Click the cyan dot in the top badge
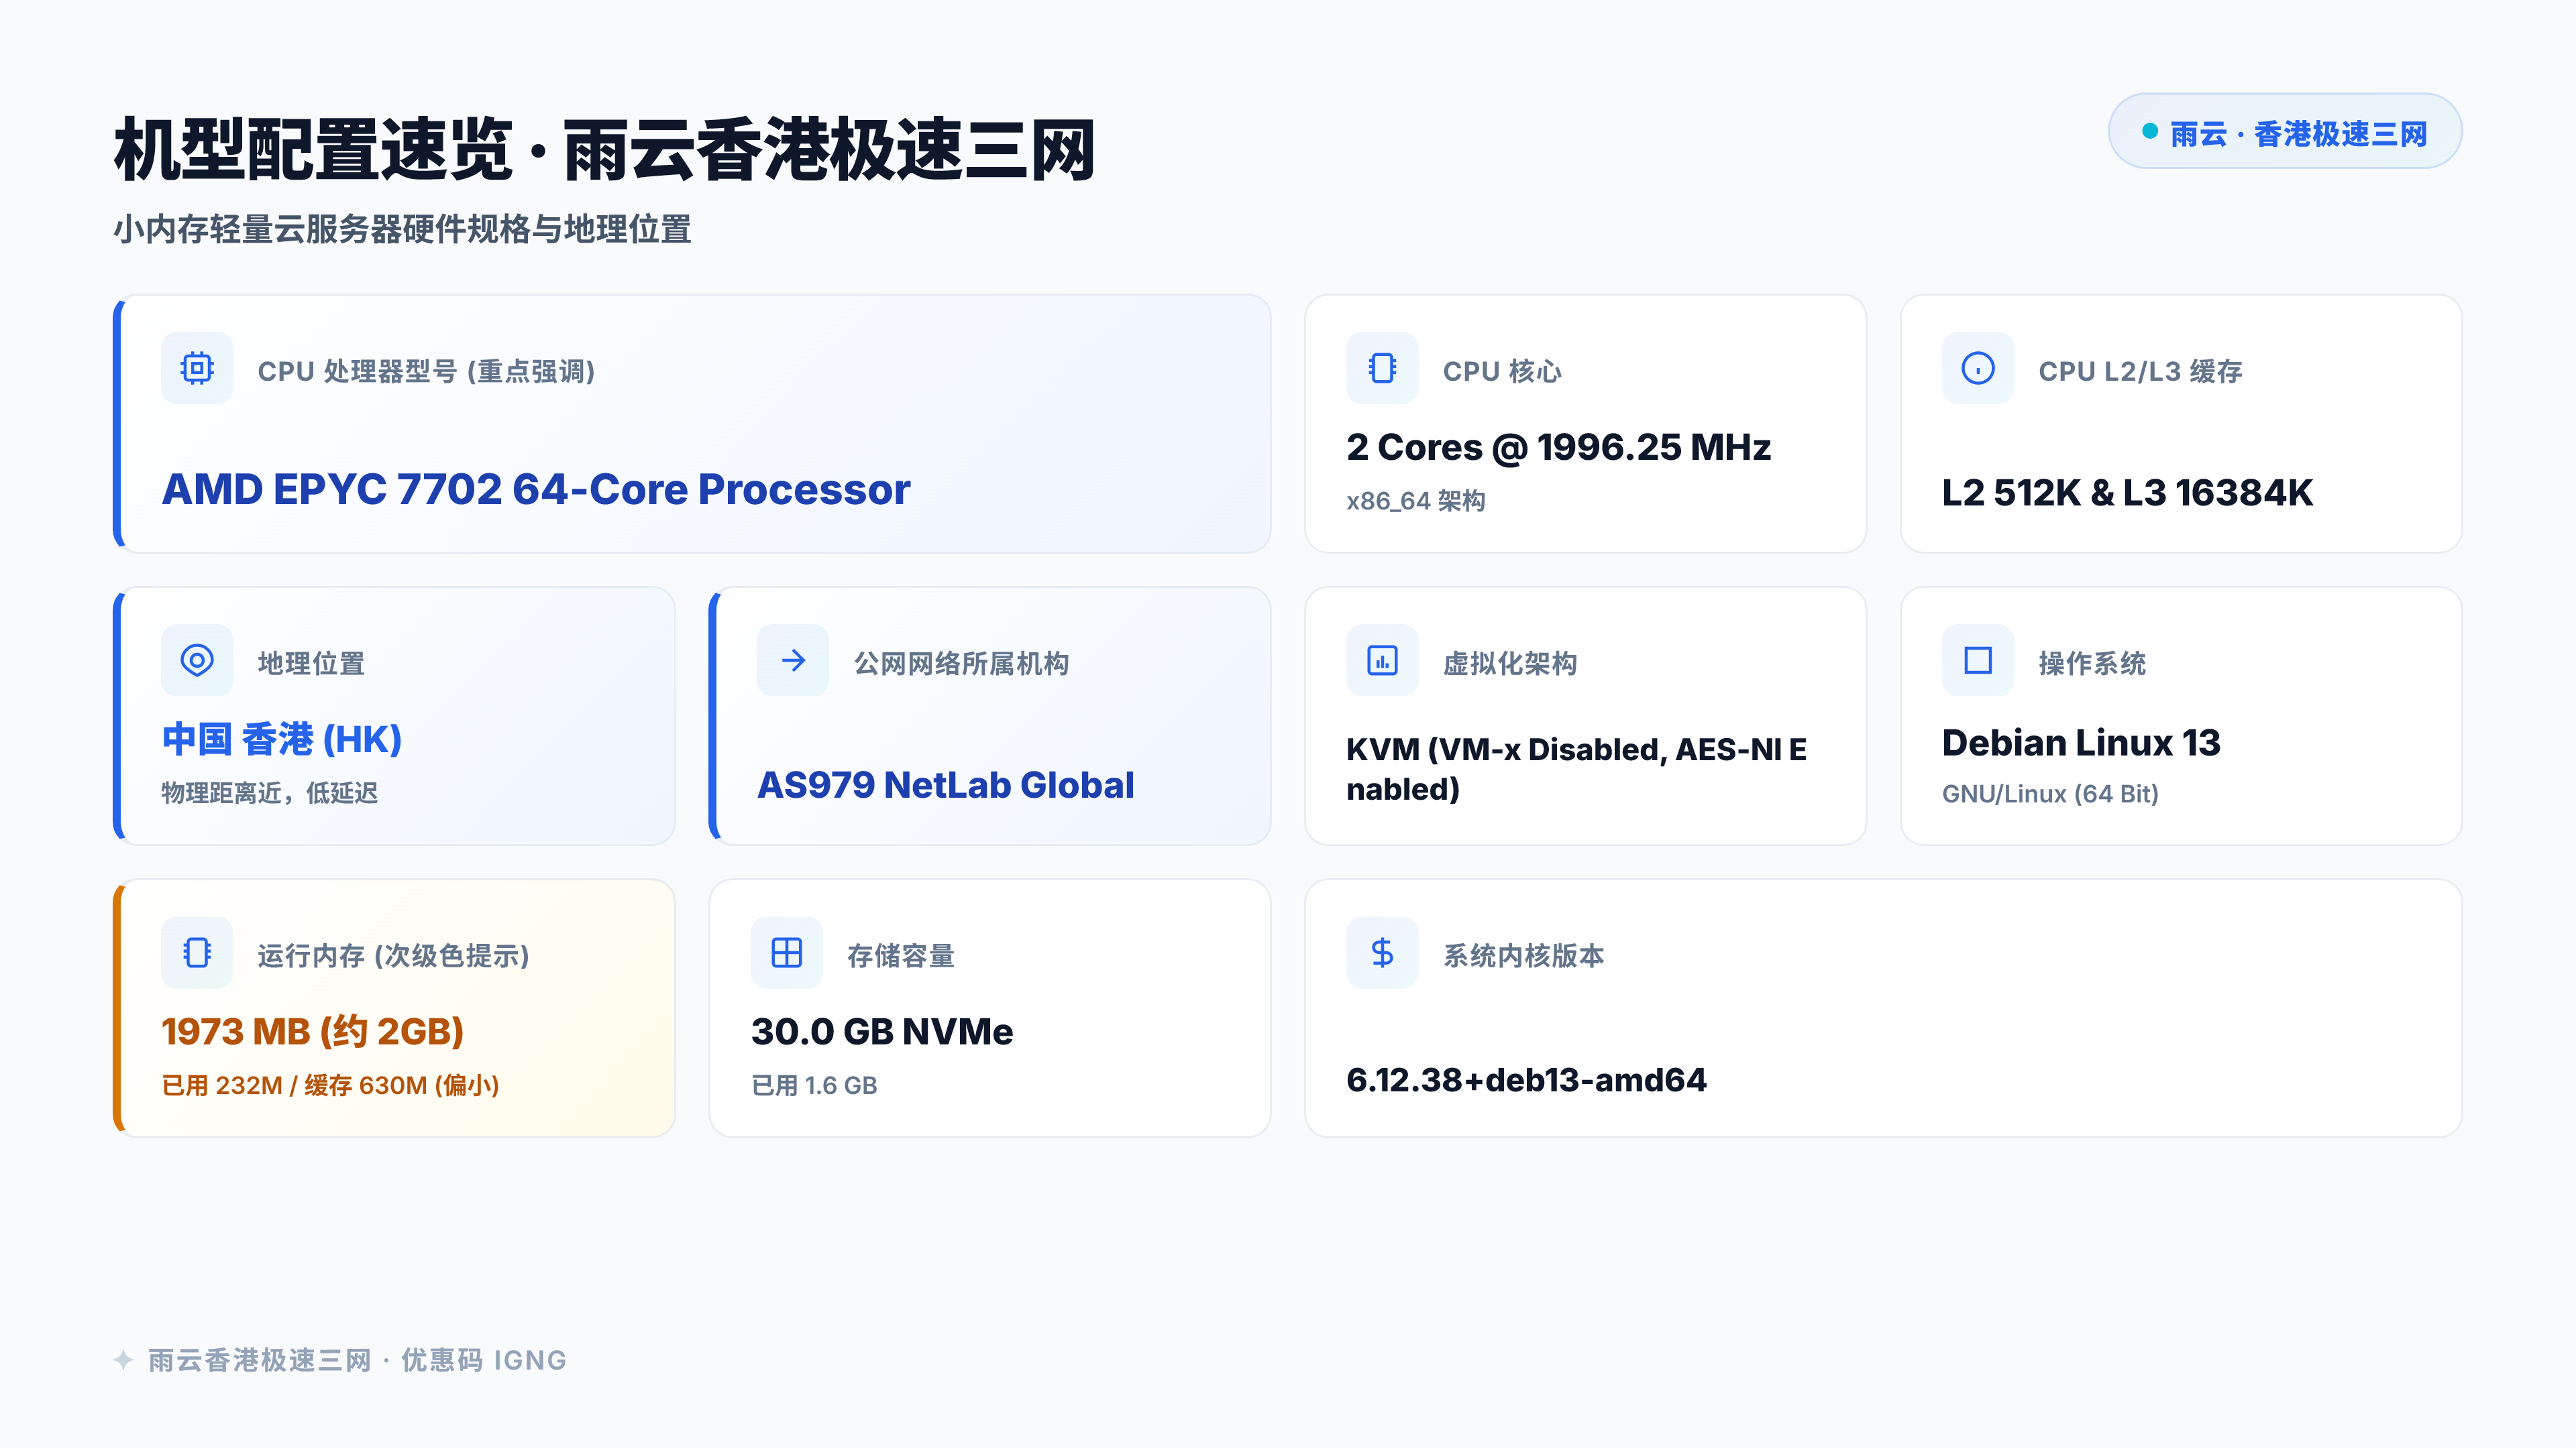Screen dimensions: 2576x1448 pyautogui.click(x=2150, y=131)
